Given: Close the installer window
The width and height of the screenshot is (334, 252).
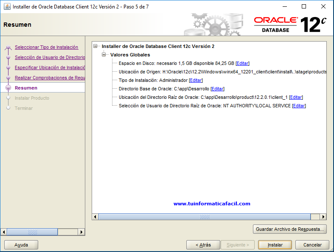Looking at the screenshot, I should click(x=323, y=7).
